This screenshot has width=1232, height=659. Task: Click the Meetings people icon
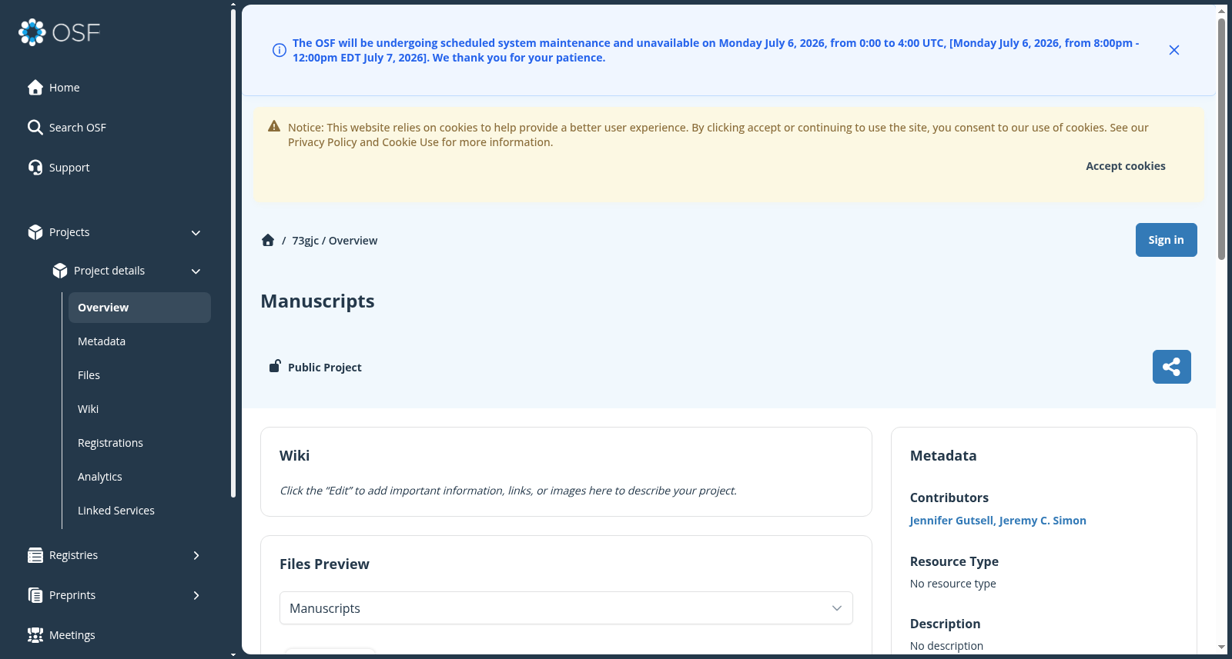35,635
